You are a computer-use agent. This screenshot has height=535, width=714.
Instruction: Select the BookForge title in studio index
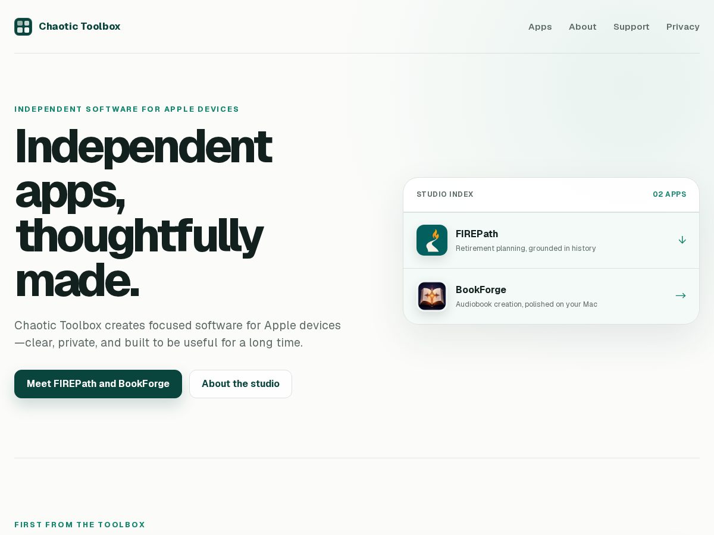click(481, 290)
